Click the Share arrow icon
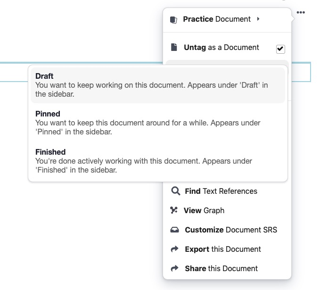 click(x=175, y=268)
